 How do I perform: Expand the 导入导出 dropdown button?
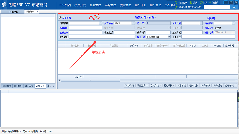click(156, 85)
